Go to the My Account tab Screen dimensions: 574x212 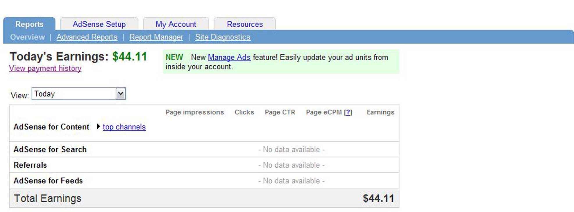(176, 24)
